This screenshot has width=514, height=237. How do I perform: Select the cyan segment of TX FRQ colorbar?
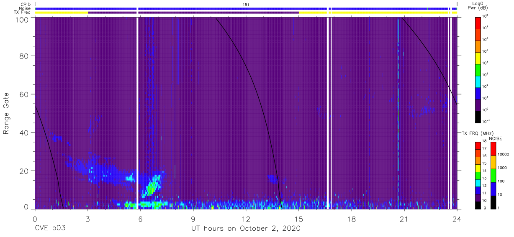(x=478, y=183)
